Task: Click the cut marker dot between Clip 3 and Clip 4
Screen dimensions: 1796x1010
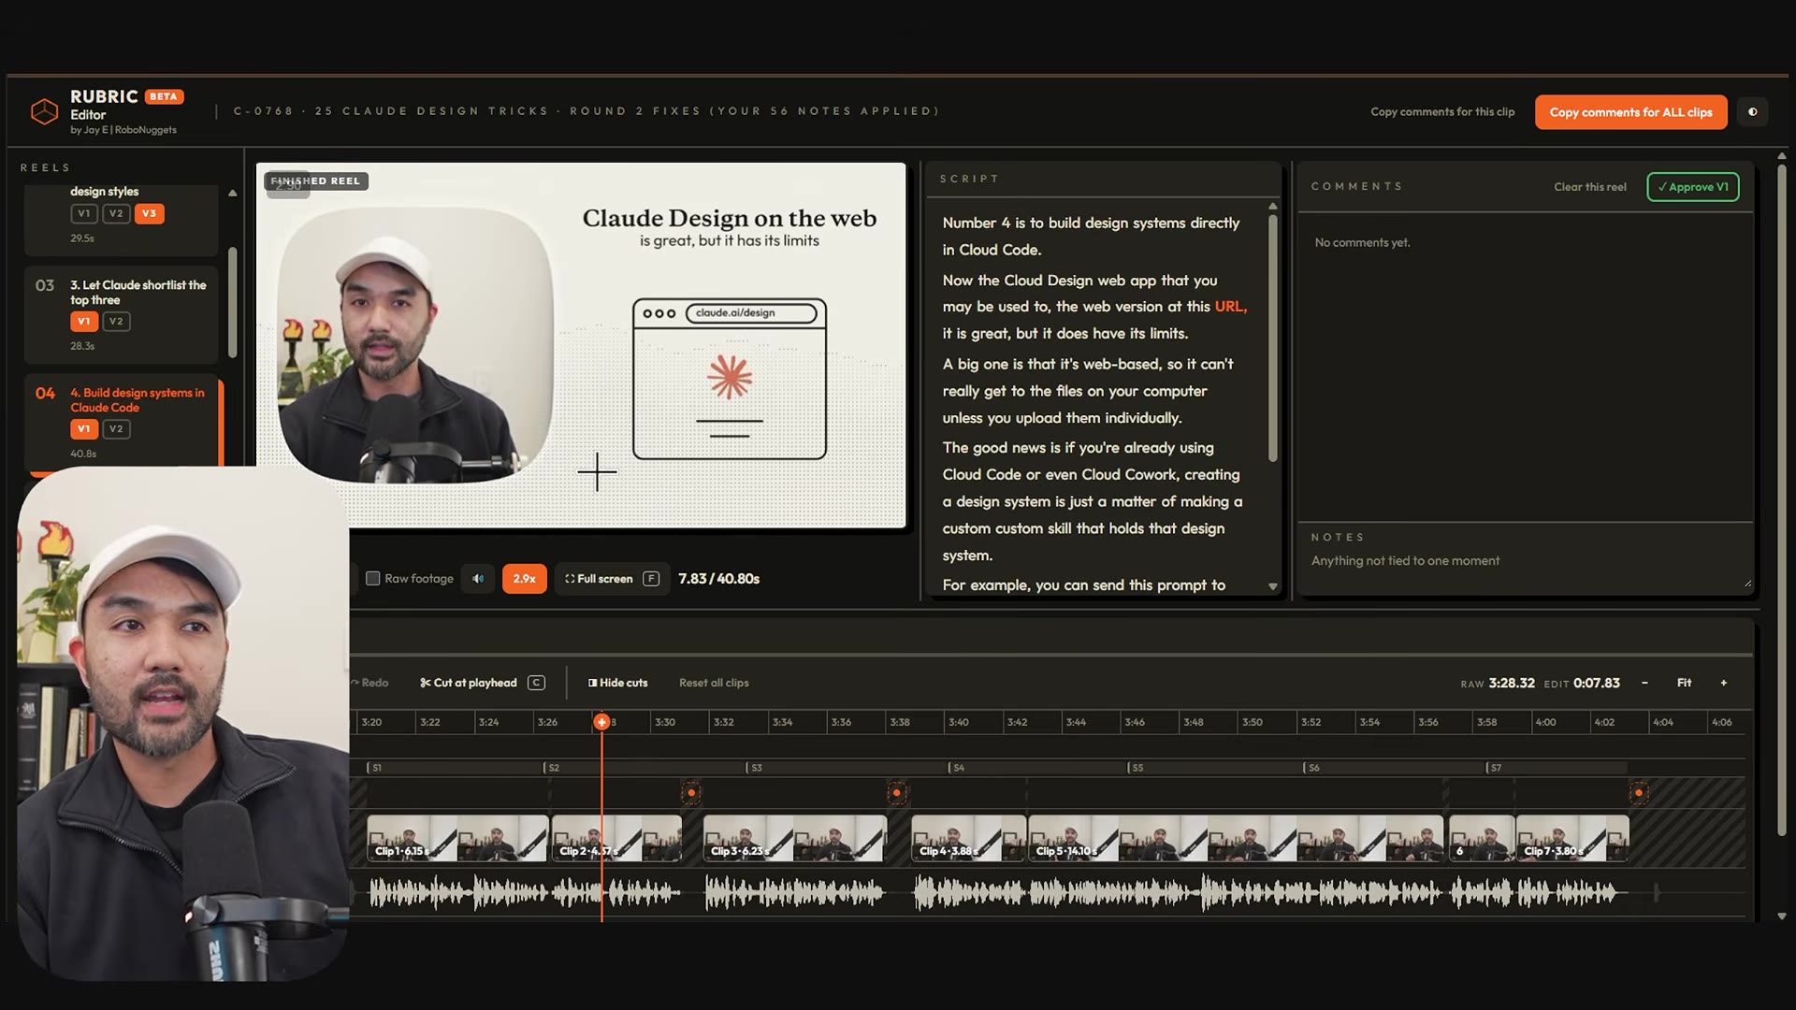Action: point(896,793)
